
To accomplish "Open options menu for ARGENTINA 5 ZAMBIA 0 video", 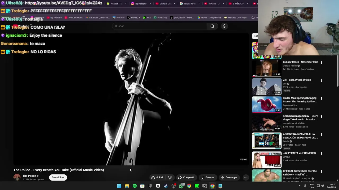I will 322,135.
